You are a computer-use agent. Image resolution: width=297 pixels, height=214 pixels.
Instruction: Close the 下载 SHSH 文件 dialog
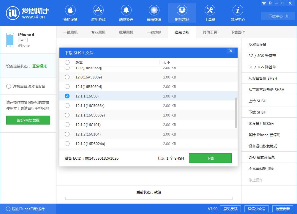[x=231, y=51]
